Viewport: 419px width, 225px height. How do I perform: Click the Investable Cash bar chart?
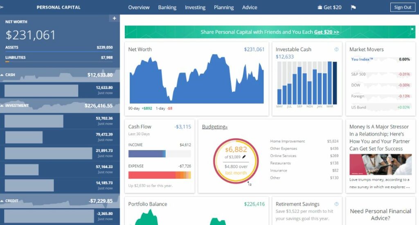[x=307, y=83]
